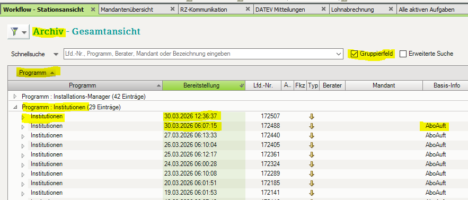Select the cell 19.03.2026 06:01:53

[190, 193]
